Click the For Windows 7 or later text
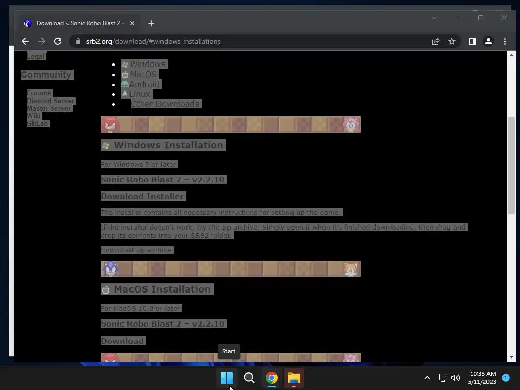 [x=138, y=164]
